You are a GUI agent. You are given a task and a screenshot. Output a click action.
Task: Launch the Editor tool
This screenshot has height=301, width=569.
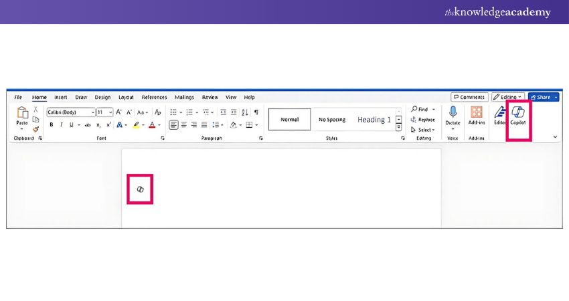[x=499, y=114]
